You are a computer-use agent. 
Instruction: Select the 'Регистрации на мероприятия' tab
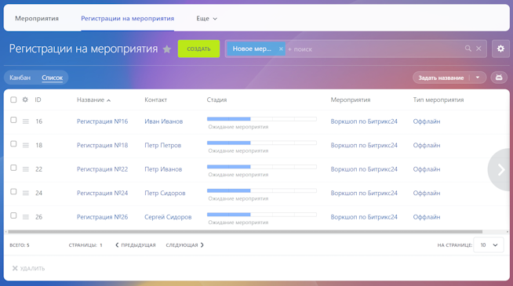[128, 18]
